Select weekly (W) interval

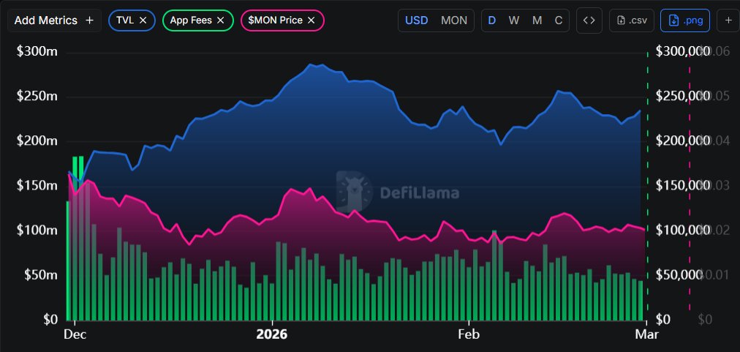click(x=514, y=20)
